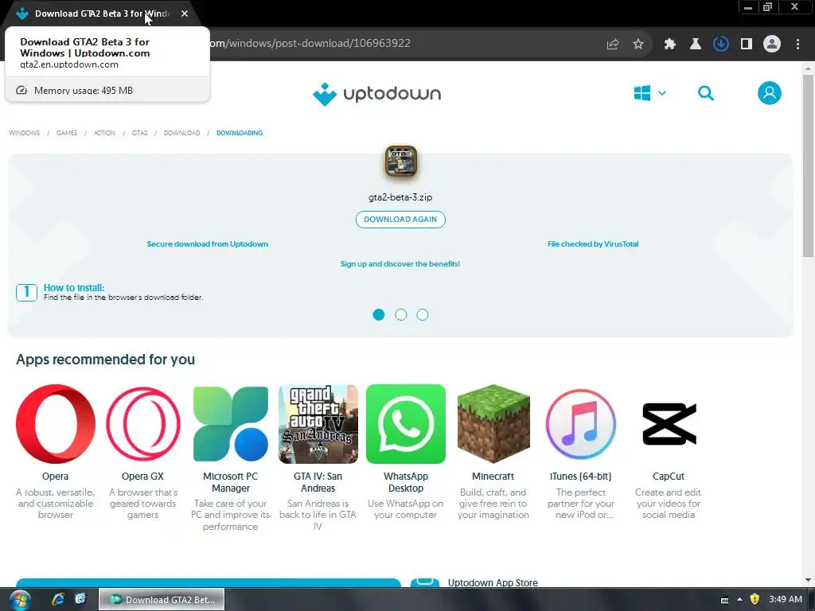Go to ACTION breadcrumb
The image size is (815, 611).
pos(104,133)
